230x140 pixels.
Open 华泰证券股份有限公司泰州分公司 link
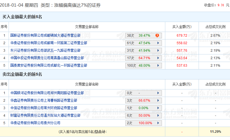(35, 123)
